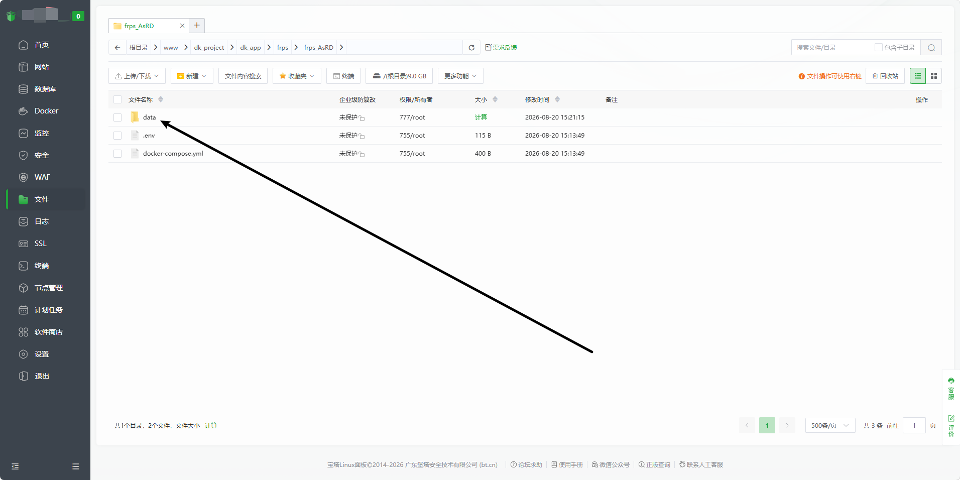
Task: Click the 设置 settings gear icon
Action: coord(23,354)
